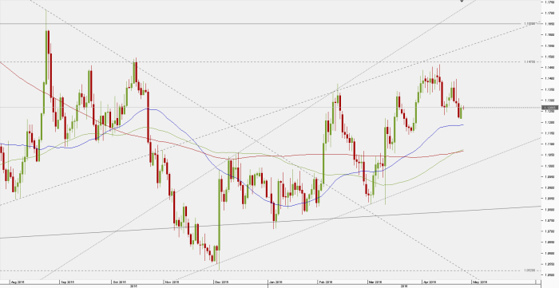Select the Apr 2016 label on the time axis
The height and width of the screenshot is (288, 559).
click(x=430, y=282)
